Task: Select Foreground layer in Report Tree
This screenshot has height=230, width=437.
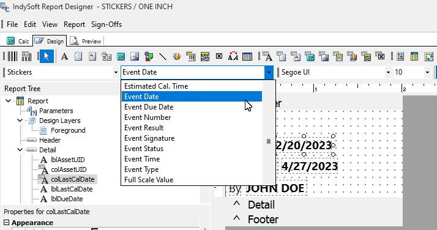Action: pos(68,130)
